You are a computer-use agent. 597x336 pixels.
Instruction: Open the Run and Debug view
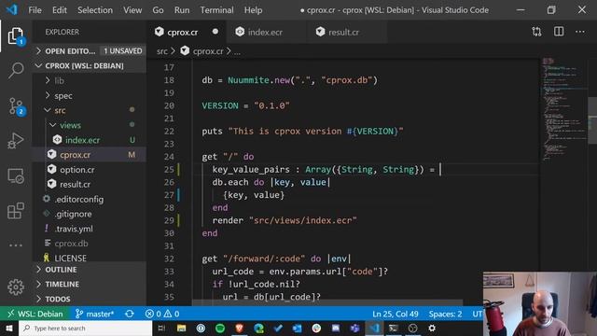[16, 141]
